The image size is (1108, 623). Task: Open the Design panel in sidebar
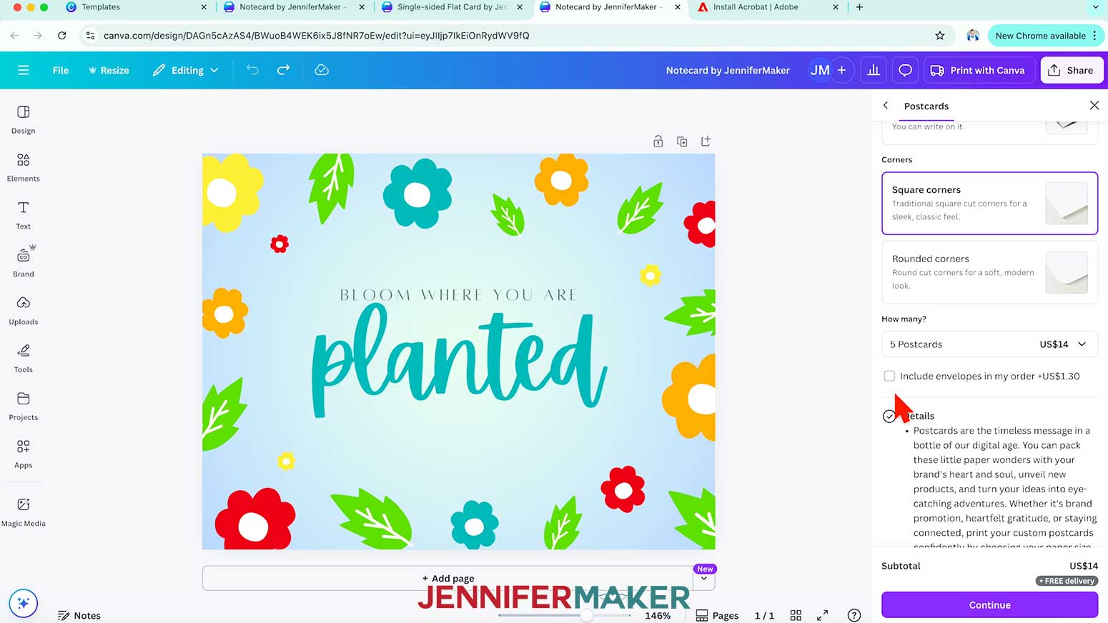23,119
